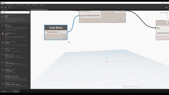Viewport: 169px width, 95px height.
Task: Select List Deconstruct search result
Action: (15, 27)
